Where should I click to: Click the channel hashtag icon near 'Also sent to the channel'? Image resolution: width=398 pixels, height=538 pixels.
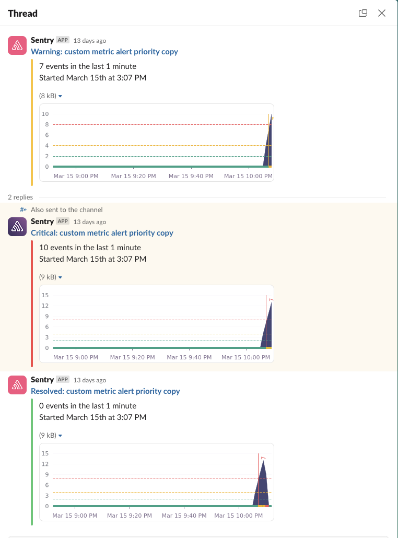click(22, 209)
